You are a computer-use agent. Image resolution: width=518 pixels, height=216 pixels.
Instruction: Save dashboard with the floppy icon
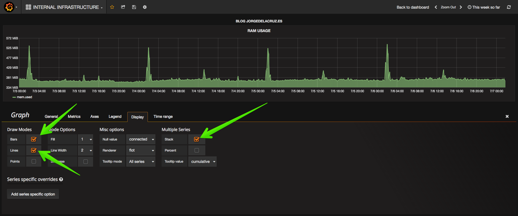pos(134,7)
